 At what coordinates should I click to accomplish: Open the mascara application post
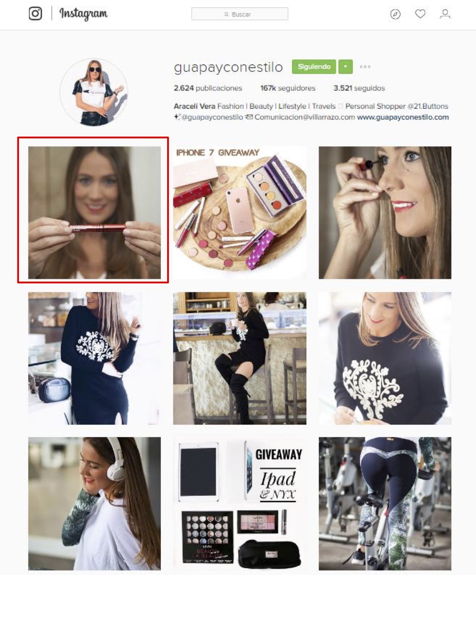tap(385, 213)
